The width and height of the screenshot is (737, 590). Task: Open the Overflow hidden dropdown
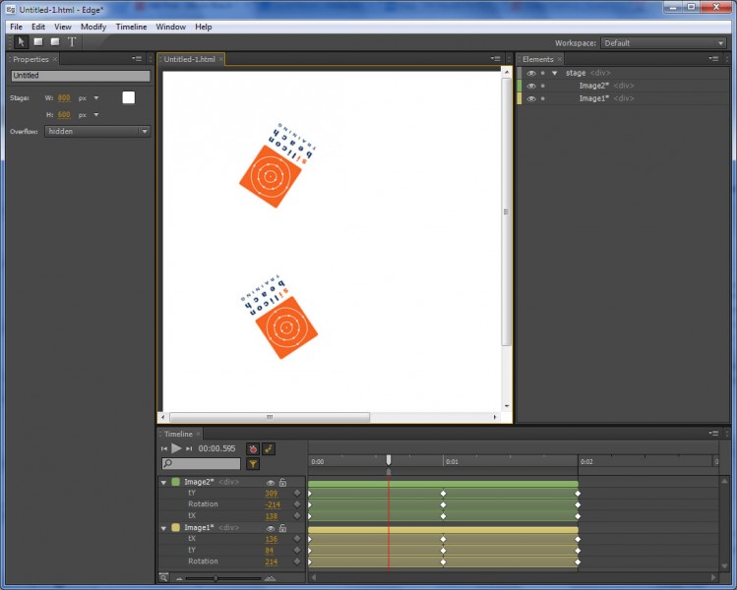[97, 131]
